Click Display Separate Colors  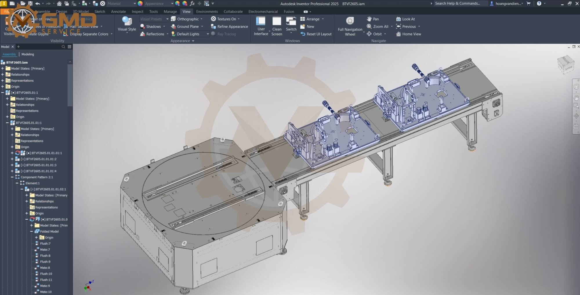pos(86,34)
